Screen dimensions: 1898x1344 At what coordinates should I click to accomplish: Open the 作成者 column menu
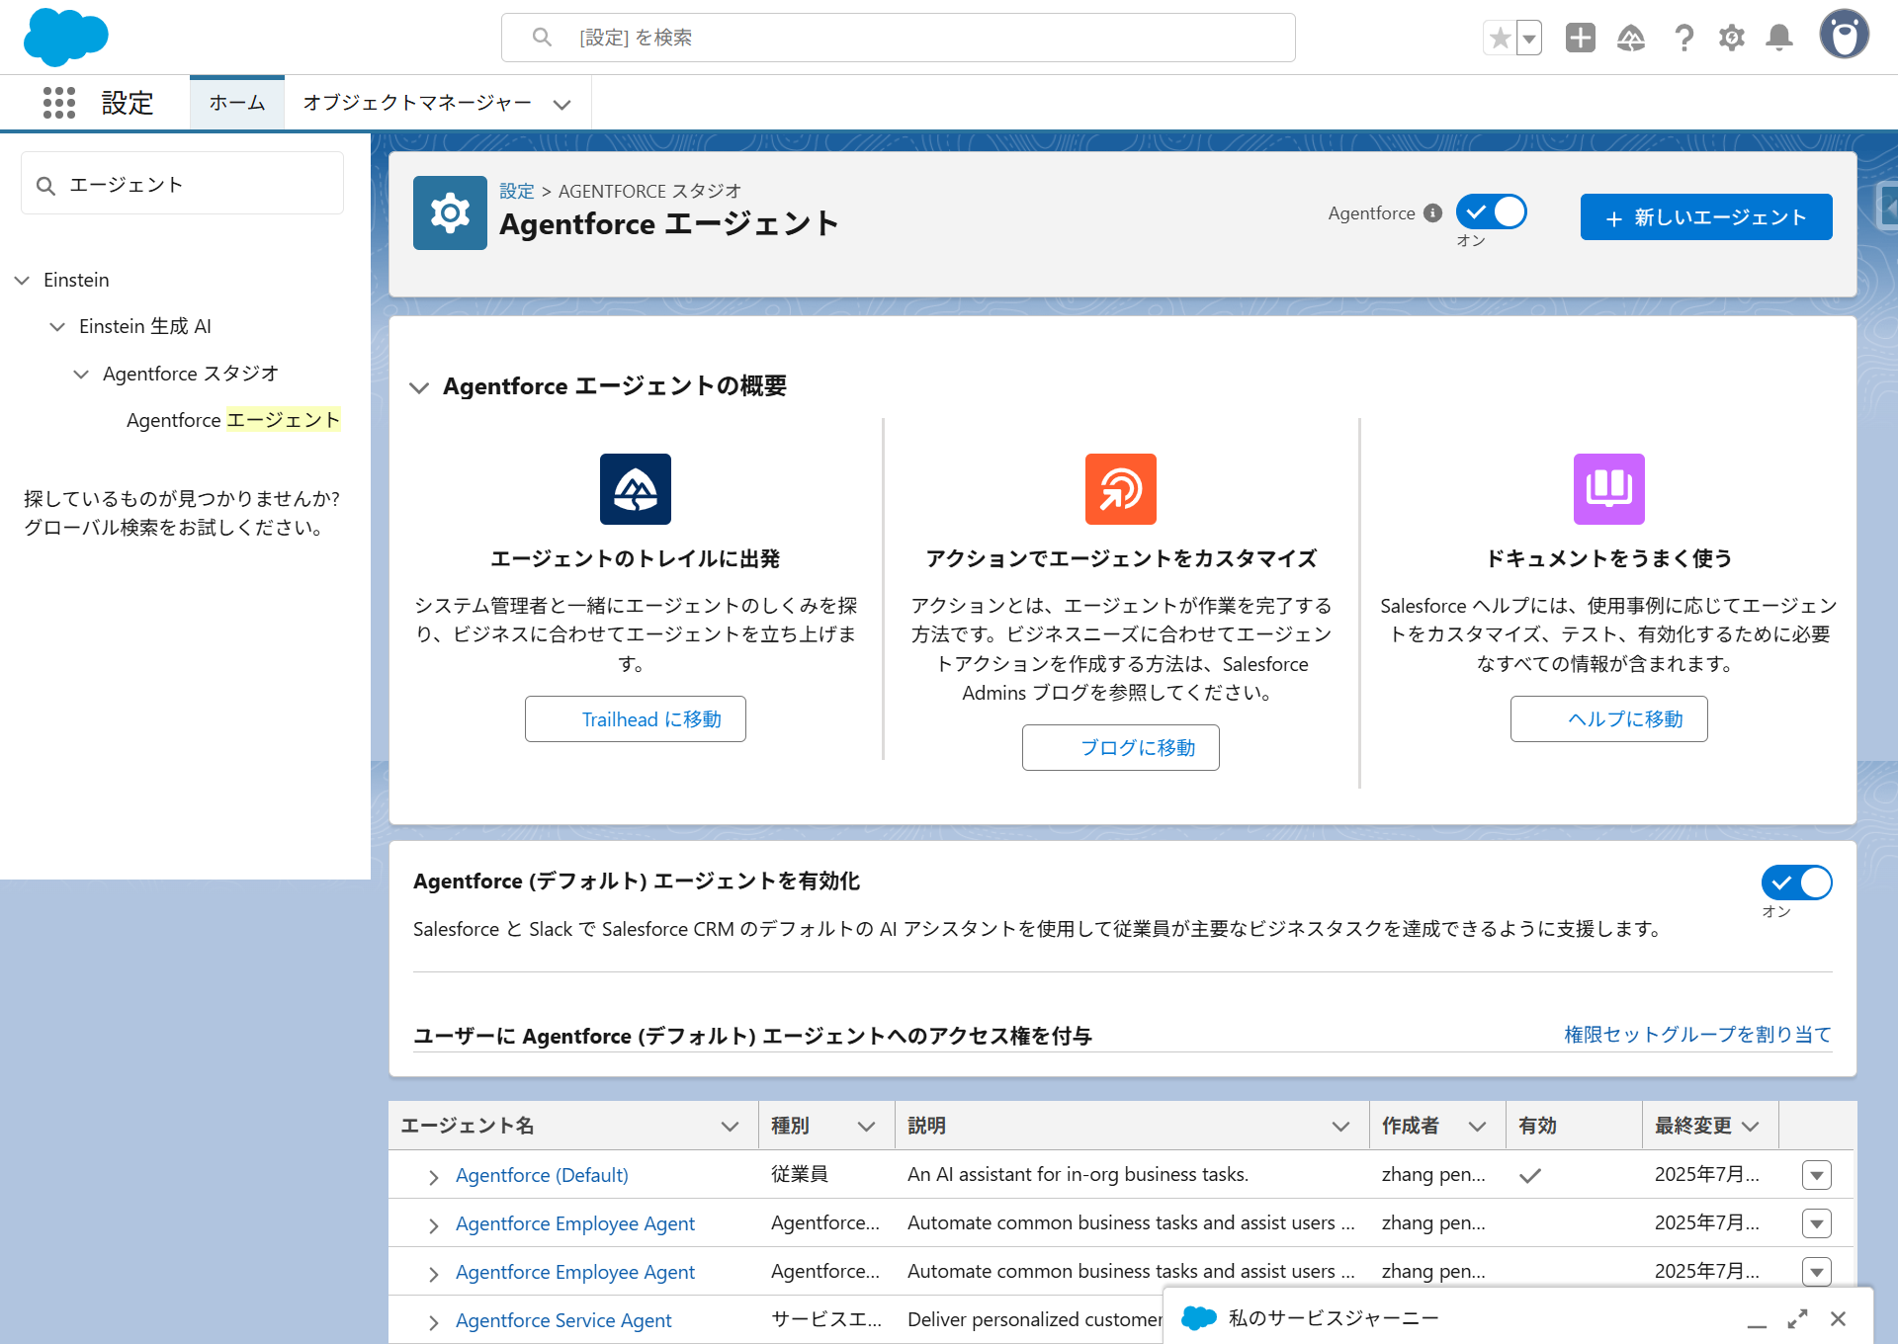1477,1127
